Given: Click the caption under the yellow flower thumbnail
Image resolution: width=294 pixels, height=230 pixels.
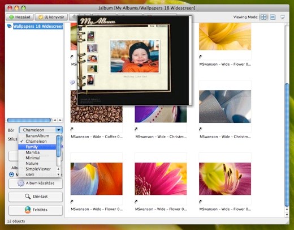Looking at the screenshot, I should pos(225,64).
